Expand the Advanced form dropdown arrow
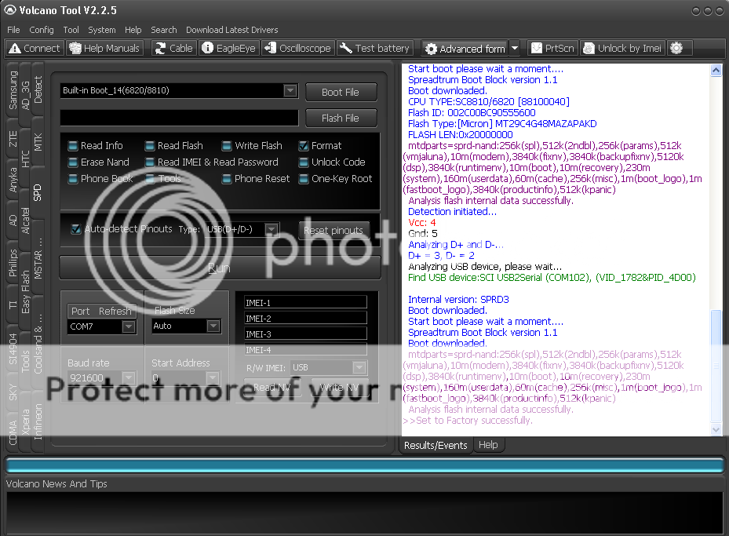Viewport: 729px width, 536px height. click(x=514, y=49)
